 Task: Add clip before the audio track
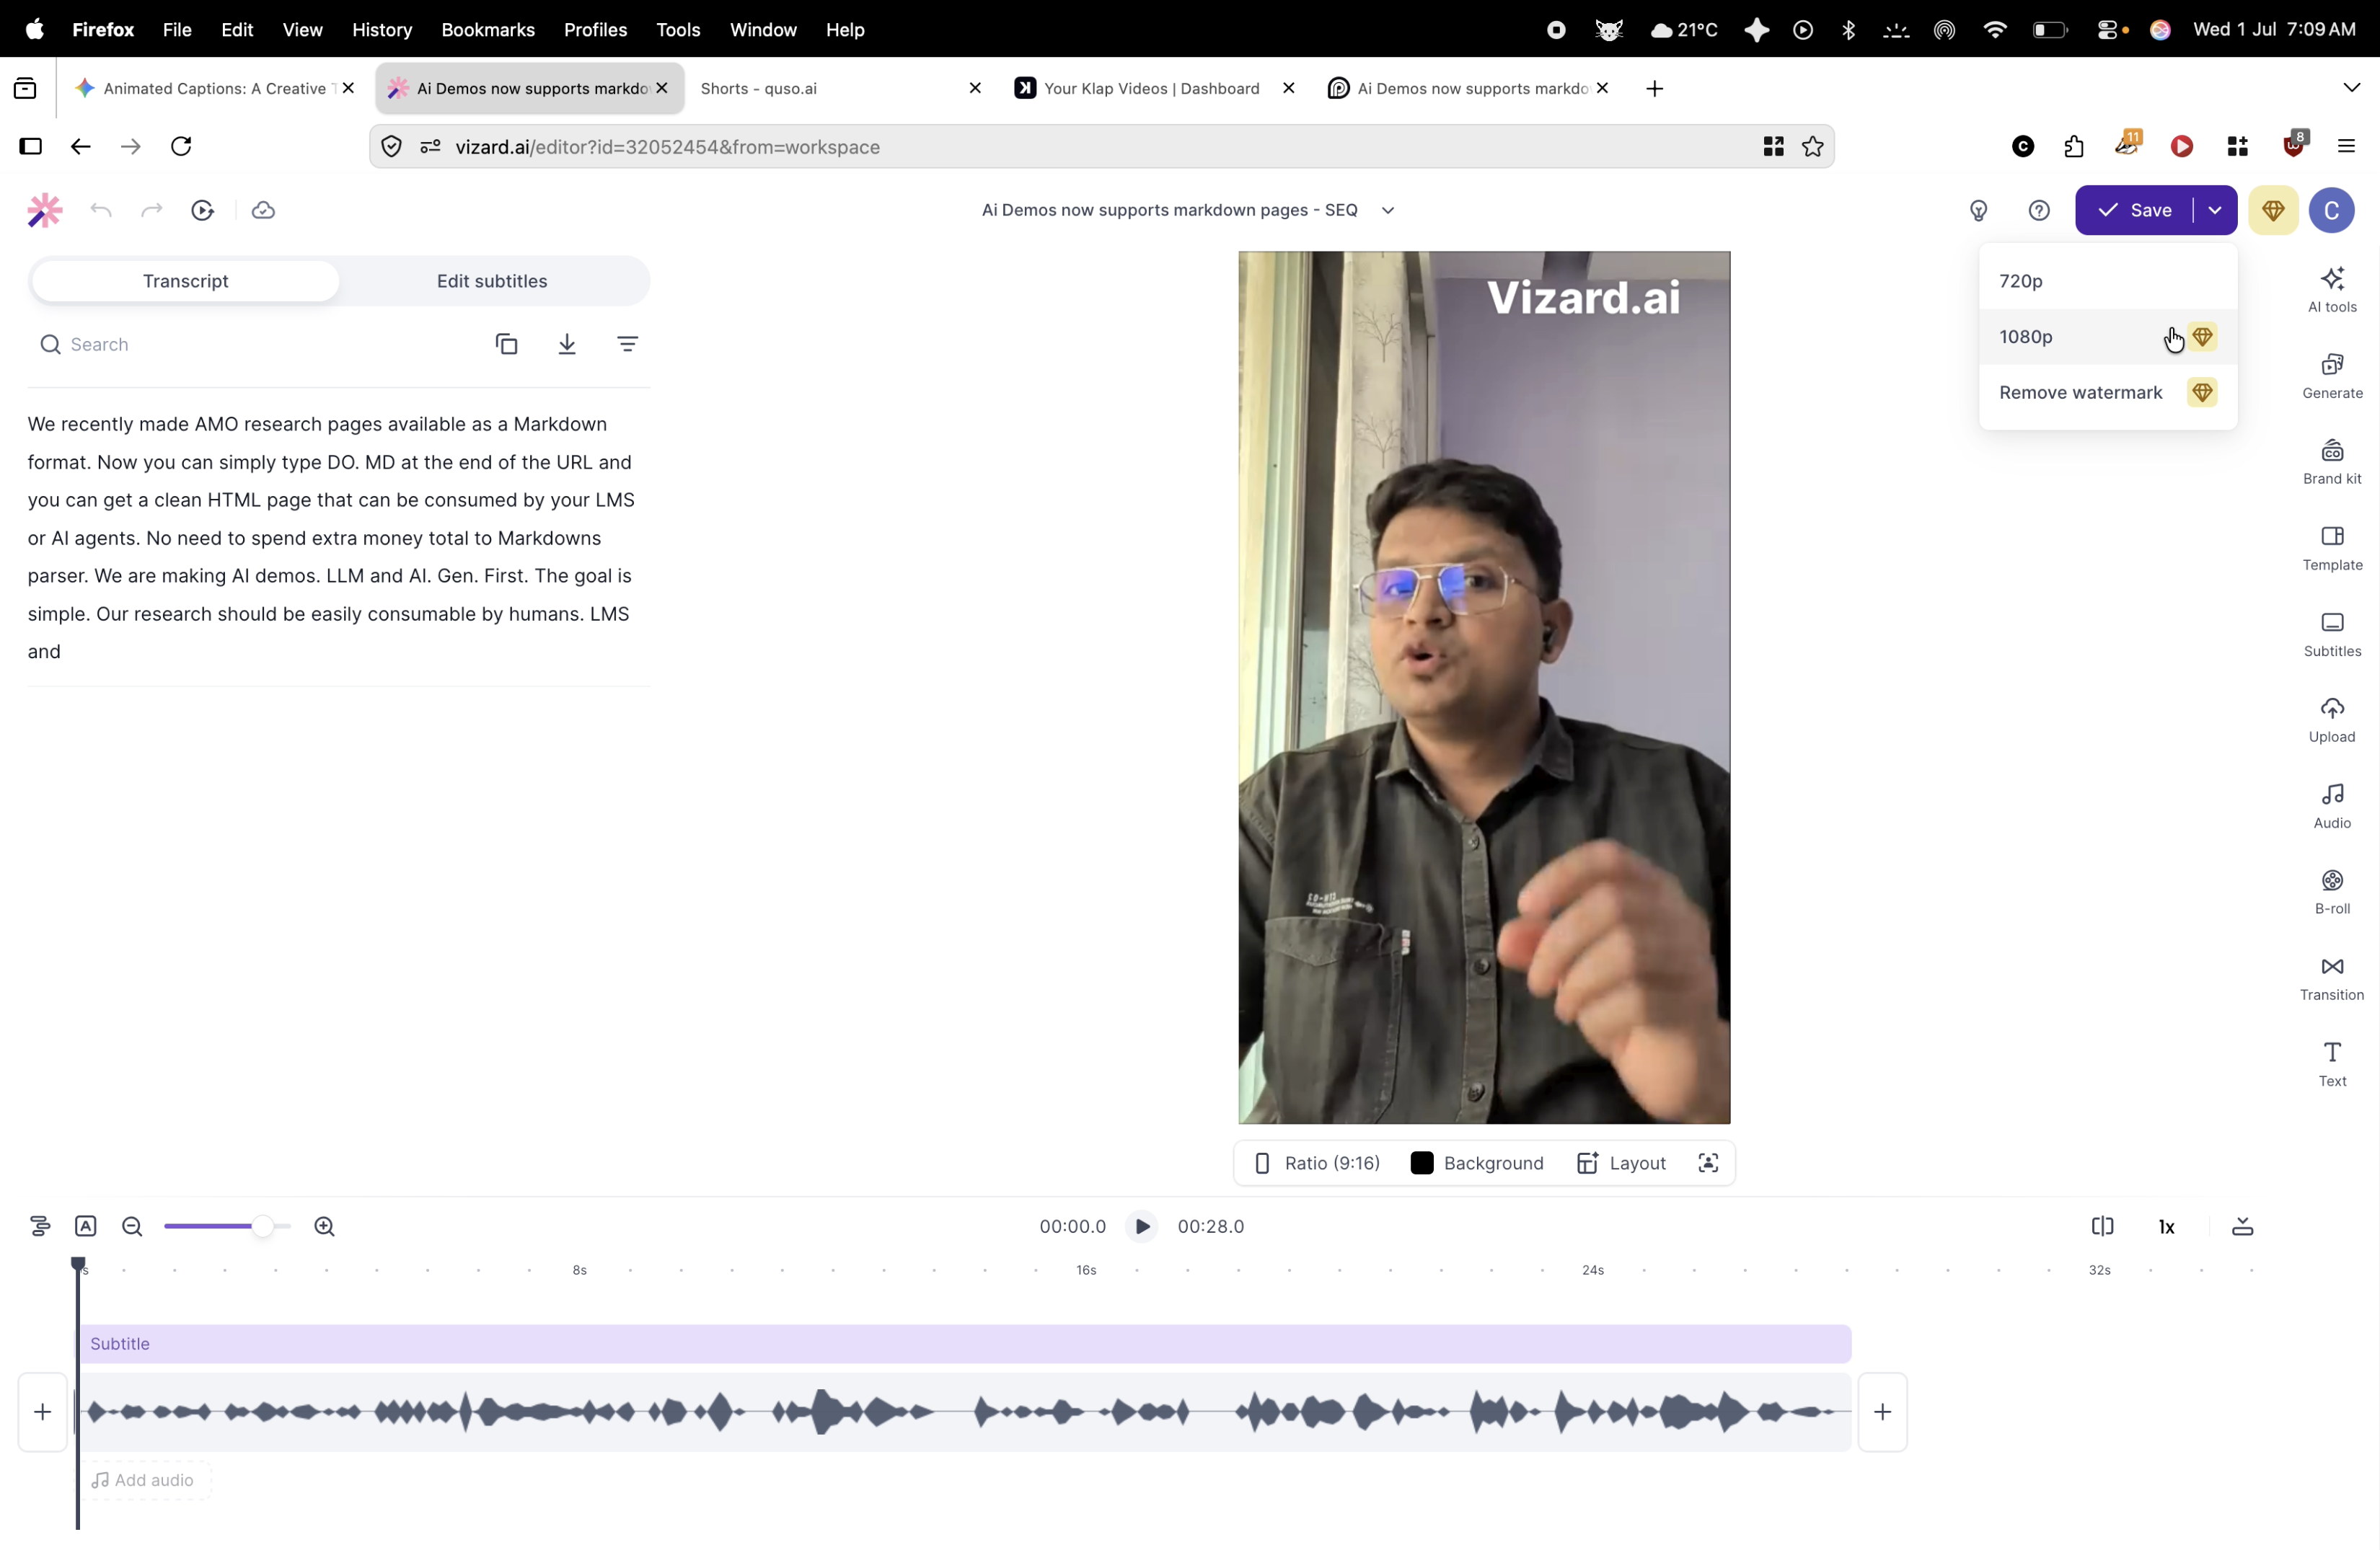(x=42, y=1411)
